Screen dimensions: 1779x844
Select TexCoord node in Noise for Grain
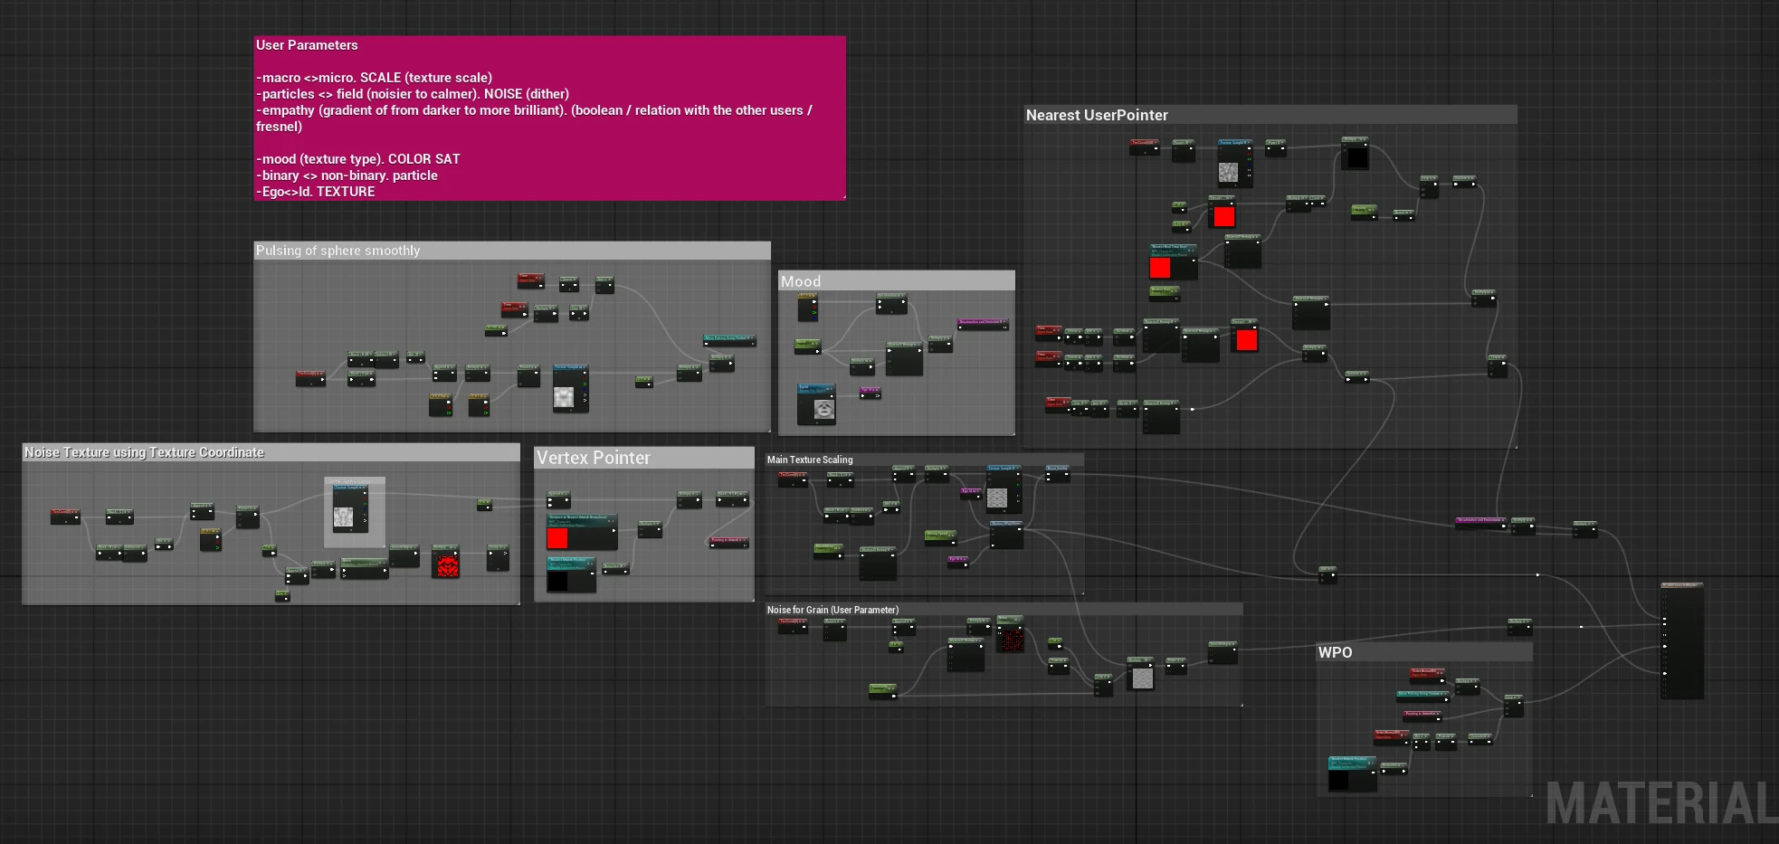pyautogui.click(x=793, y=626)
